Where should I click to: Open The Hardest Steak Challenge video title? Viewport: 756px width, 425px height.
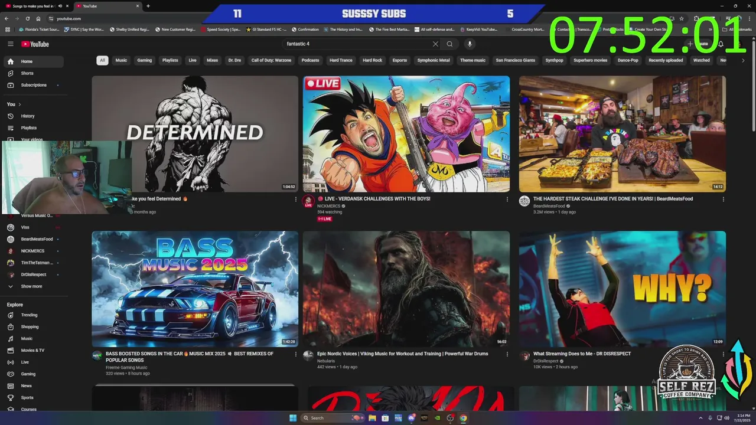pos(613,199)
